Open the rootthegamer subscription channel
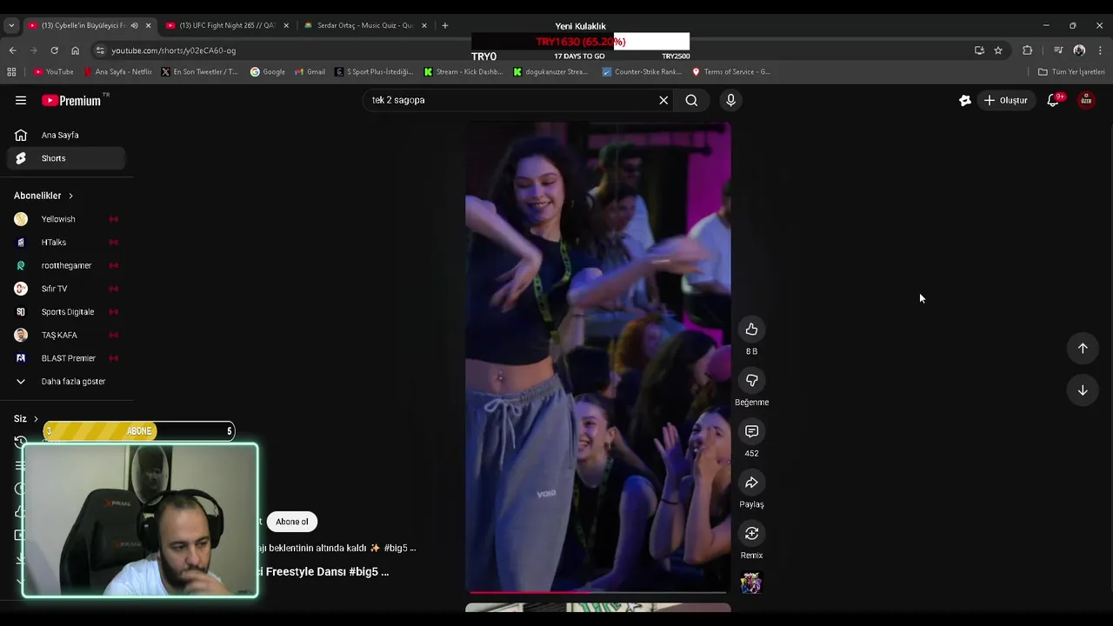This screenshot has width=1113, height=626. (66, 265)
